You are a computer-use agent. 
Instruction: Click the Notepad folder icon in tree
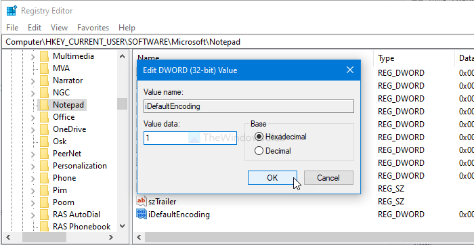coord(44,105)
